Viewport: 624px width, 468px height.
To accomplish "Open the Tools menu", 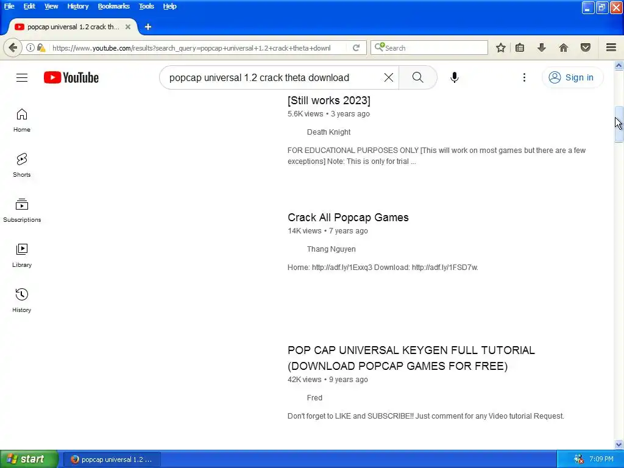I will pyautogui.click(x=146, y=6).
